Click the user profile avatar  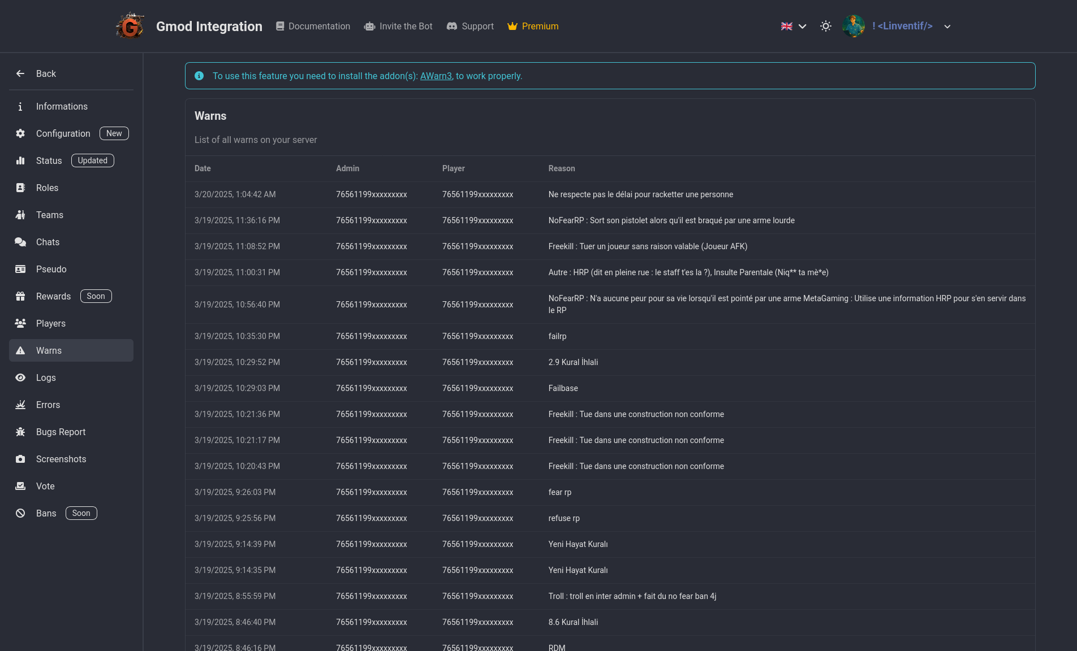pyautogui.click(x=853, y=26)
